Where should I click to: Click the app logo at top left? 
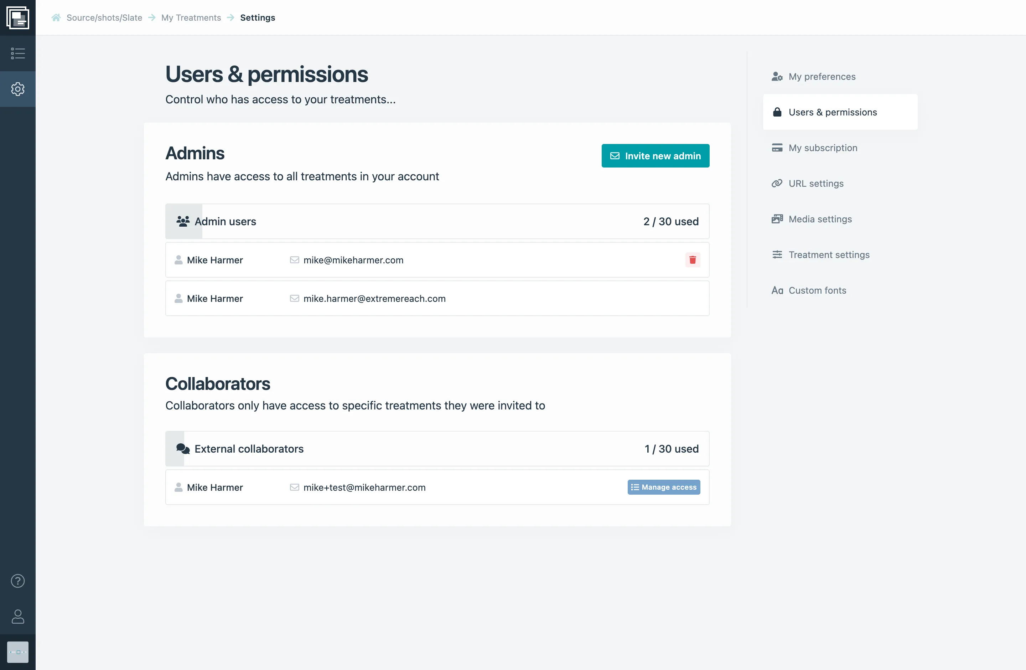click(x=18, y=18)
